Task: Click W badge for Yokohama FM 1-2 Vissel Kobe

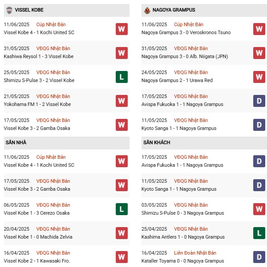Action: coord(122,101)
